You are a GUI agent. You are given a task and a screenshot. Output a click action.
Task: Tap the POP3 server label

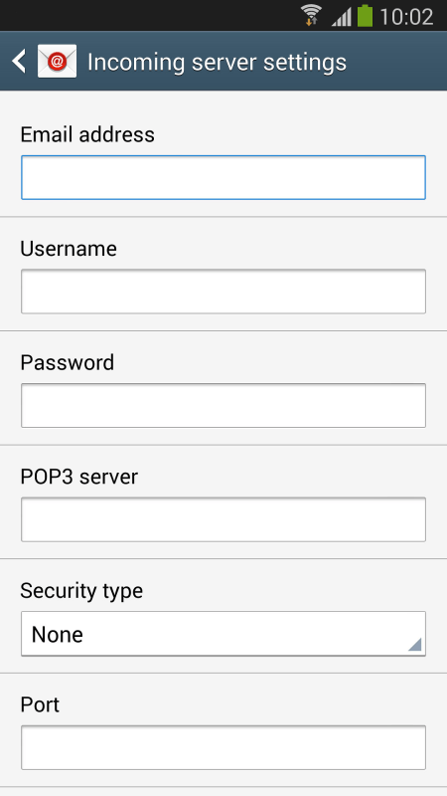pyautogui.click(x=79, y=477)
